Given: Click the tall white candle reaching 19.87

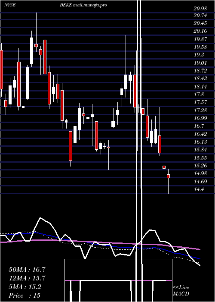Looking at the screenshot, I should (31, 51).
